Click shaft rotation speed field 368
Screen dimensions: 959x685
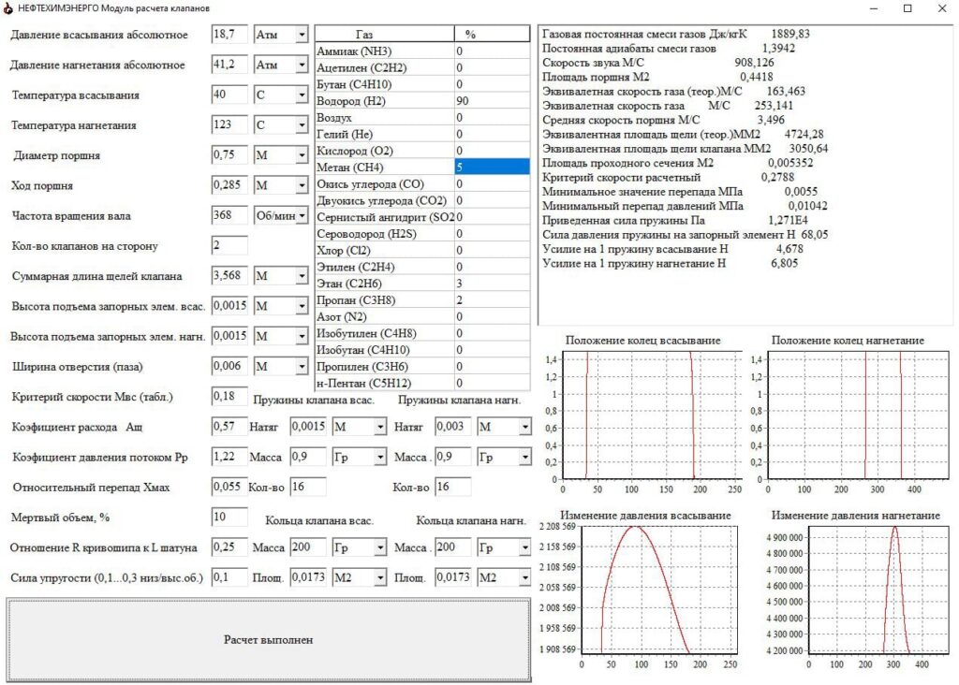click(x=229, y=215)
